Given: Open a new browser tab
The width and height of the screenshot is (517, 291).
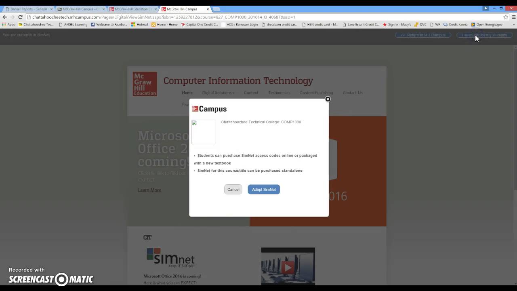Looking at the screenshot, I should coord(216,9).
